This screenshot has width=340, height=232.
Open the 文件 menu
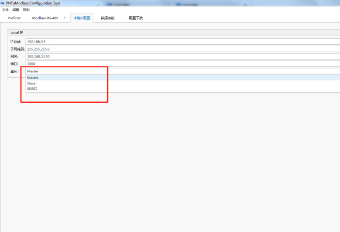pyautogui.click(x=5, y=10)
